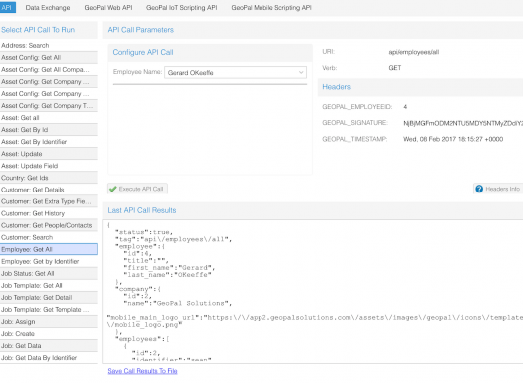Click inside the Last API Call Results text area

tap(312, 291)
